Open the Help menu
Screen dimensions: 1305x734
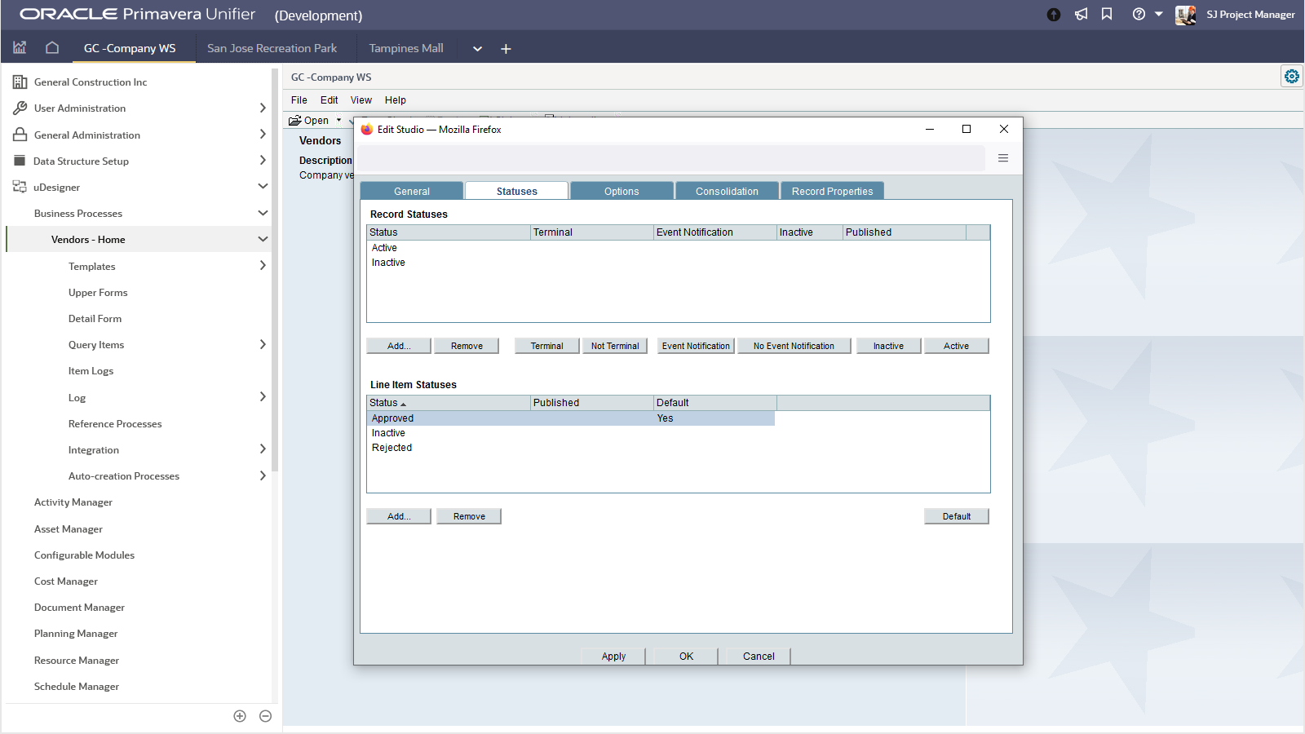coord(396,100)
